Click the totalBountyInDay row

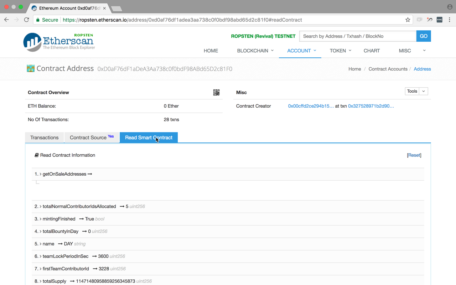coord(228,232)
